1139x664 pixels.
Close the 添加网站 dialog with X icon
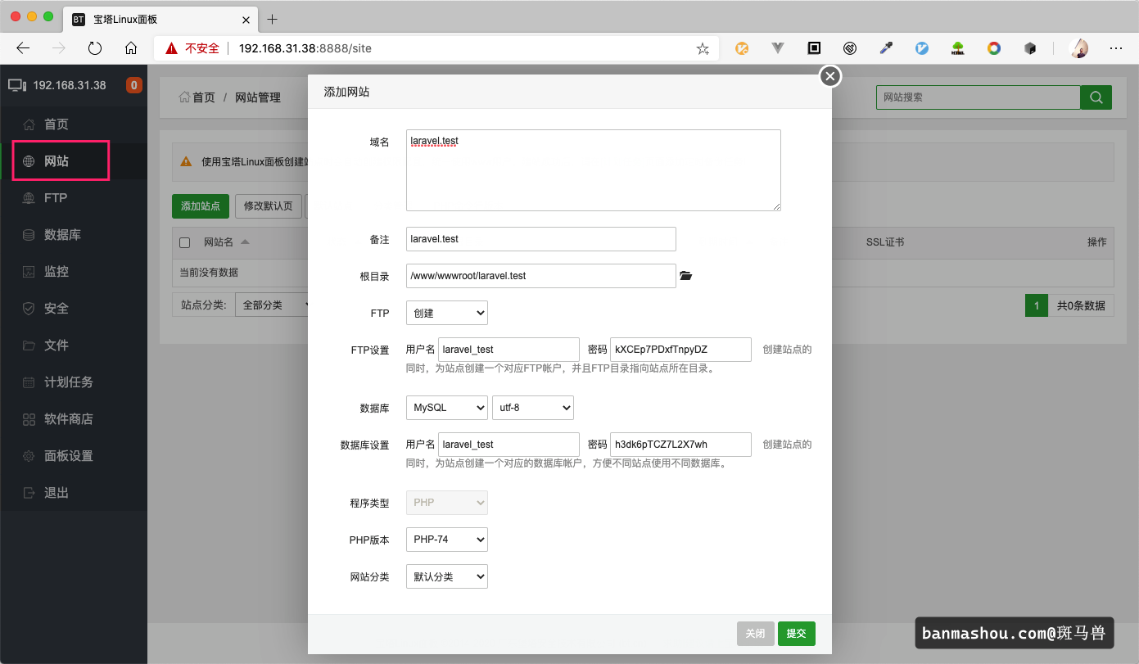[x=830, y=76]
